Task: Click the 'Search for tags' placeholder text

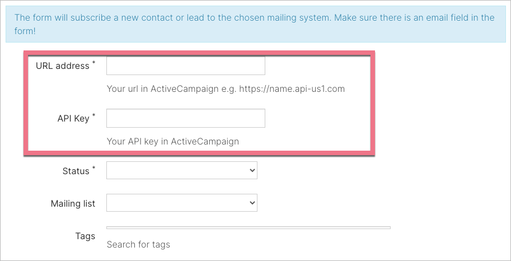Action: (x=138, y=244)
